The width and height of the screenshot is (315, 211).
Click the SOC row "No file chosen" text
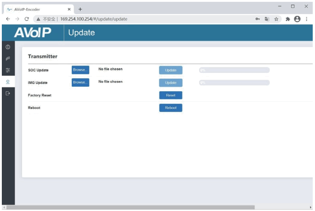click(x=110, y=69)
